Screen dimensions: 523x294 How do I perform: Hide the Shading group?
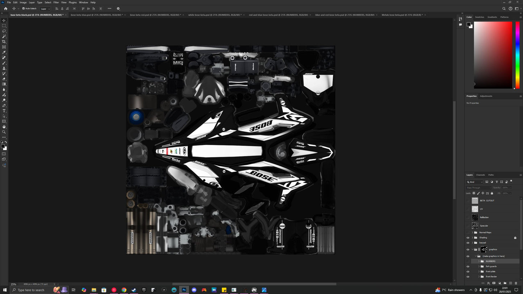point(468,238)
